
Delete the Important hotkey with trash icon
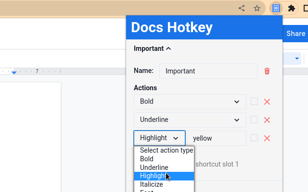tap(267, 71)
